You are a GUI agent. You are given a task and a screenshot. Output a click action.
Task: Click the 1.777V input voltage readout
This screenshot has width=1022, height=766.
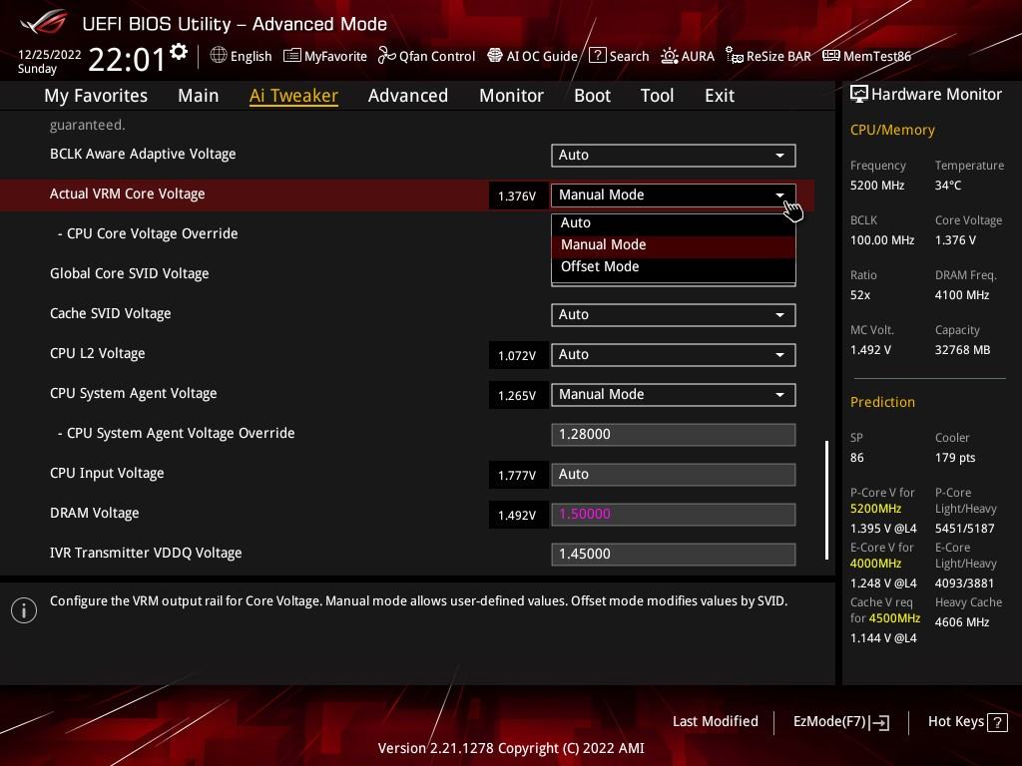[517, 475]
